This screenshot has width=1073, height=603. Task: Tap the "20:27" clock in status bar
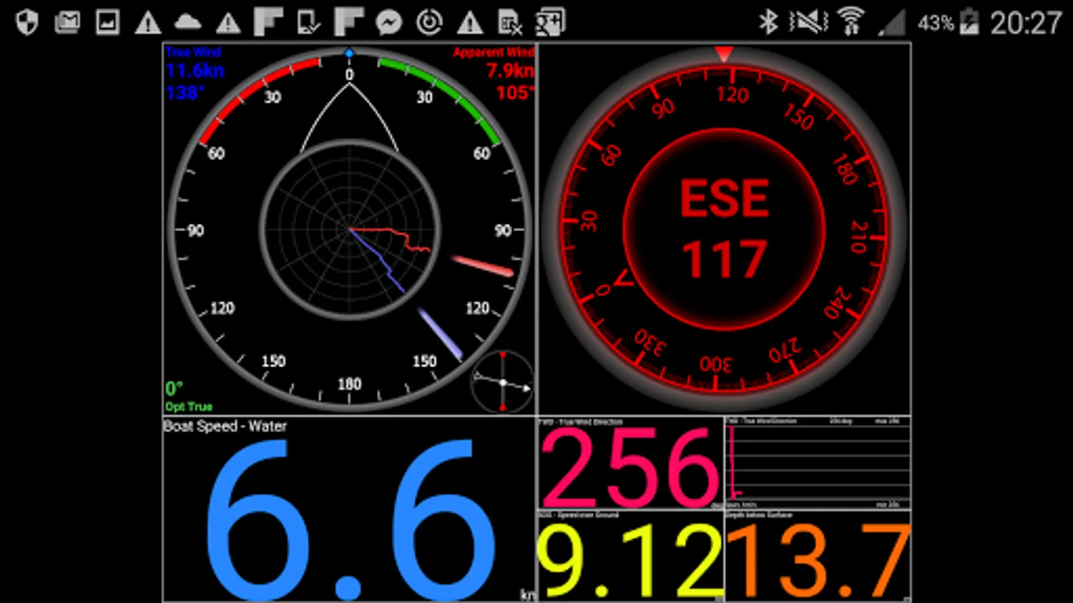click(x=1026, y=23)
